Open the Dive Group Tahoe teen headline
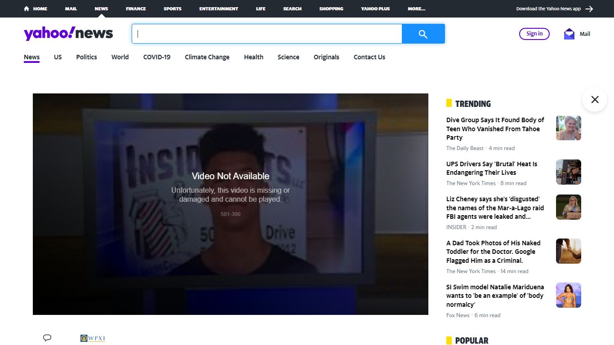This screenshot has height=345, width=614. pos(495,129)
